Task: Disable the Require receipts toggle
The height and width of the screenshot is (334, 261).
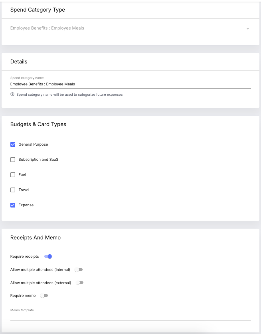Action: 48,257
